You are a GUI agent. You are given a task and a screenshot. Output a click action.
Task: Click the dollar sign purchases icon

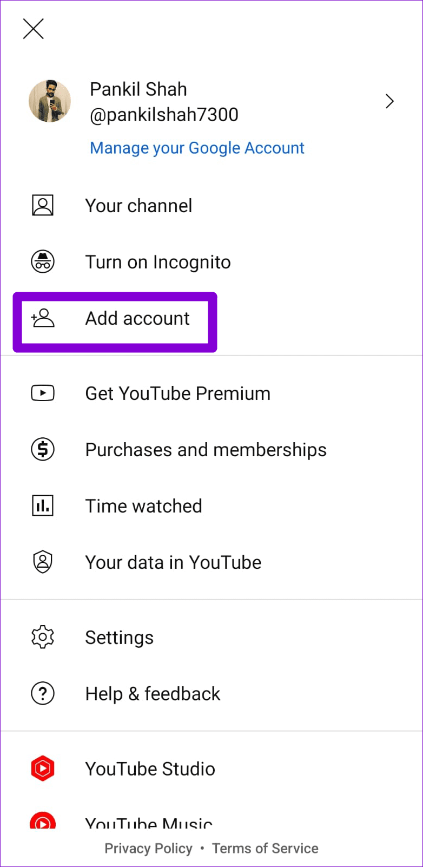click(x=43, y=450)
